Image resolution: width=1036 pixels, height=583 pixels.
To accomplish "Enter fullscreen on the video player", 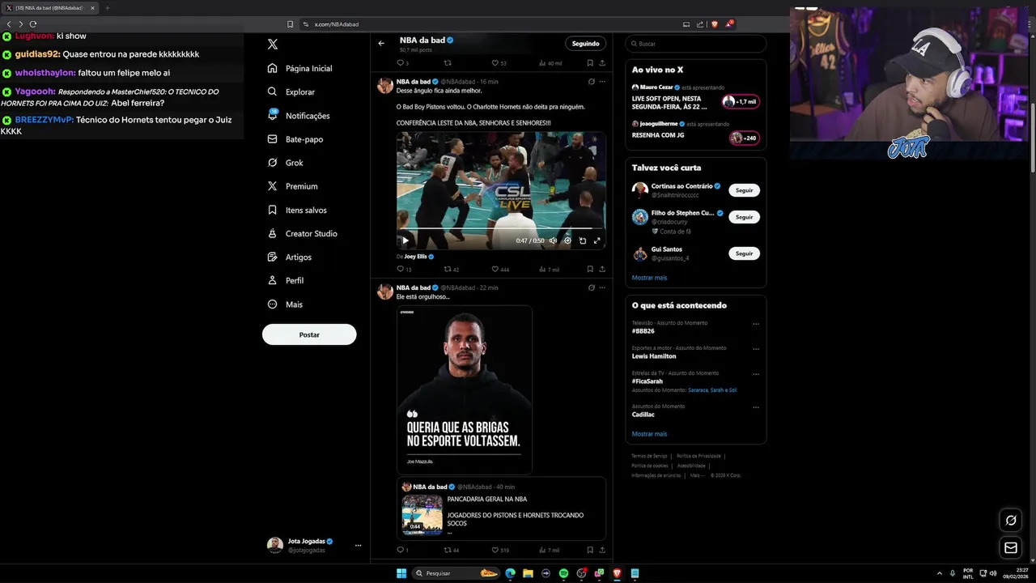I will tap(597, 240).
